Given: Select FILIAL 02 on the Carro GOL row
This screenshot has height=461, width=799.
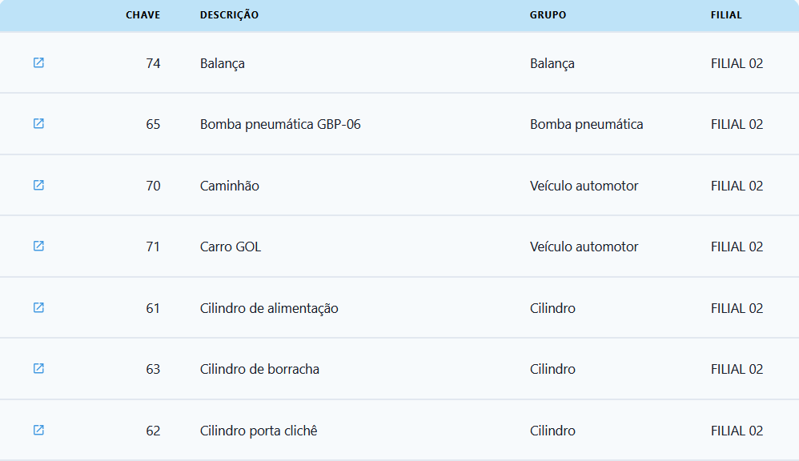Looking at the screenshot, I should [x=736, y=246].
